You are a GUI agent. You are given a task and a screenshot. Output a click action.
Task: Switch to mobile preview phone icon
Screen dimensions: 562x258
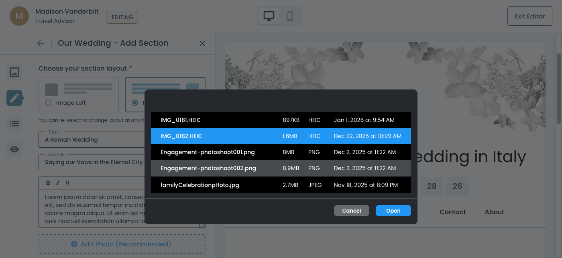click(290, 16)
